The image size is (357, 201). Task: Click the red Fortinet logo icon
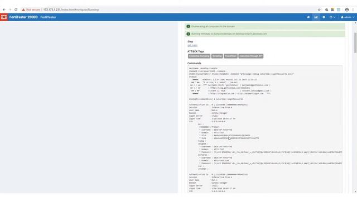click(4, 17)
